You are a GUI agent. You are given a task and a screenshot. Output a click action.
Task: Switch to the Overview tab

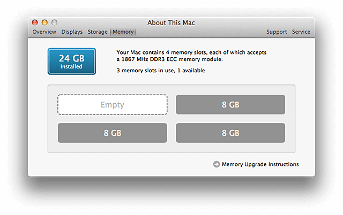point(44,32)
